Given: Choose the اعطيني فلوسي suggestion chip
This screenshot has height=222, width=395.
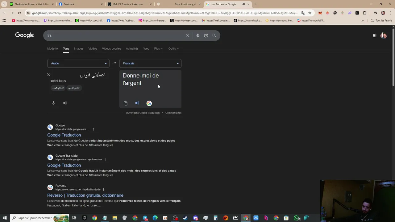Looking at the screenshot, I should pos(74,88).
